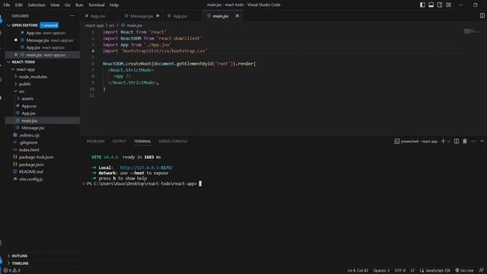Click the code minimap preview
Viewport: 487px width, 274px height.
(472, 31)
